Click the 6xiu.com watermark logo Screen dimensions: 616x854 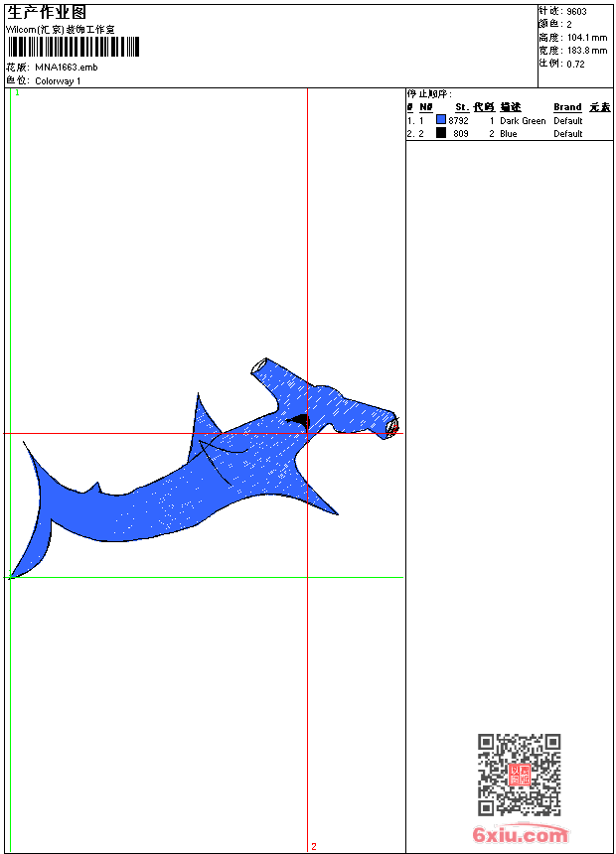(521, 835)
